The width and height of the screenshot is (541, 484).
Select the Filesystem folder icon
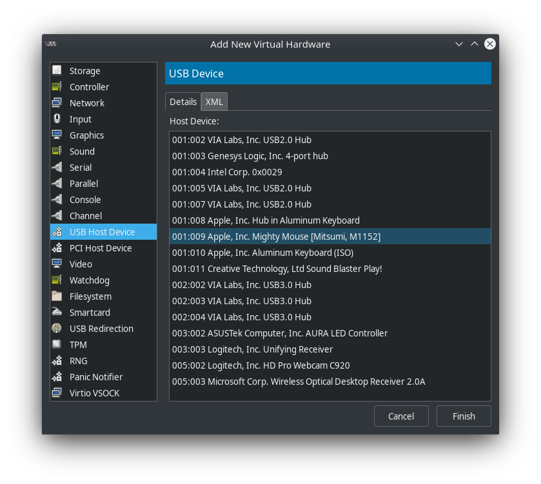pyautogui.click(x=57, y=296)
